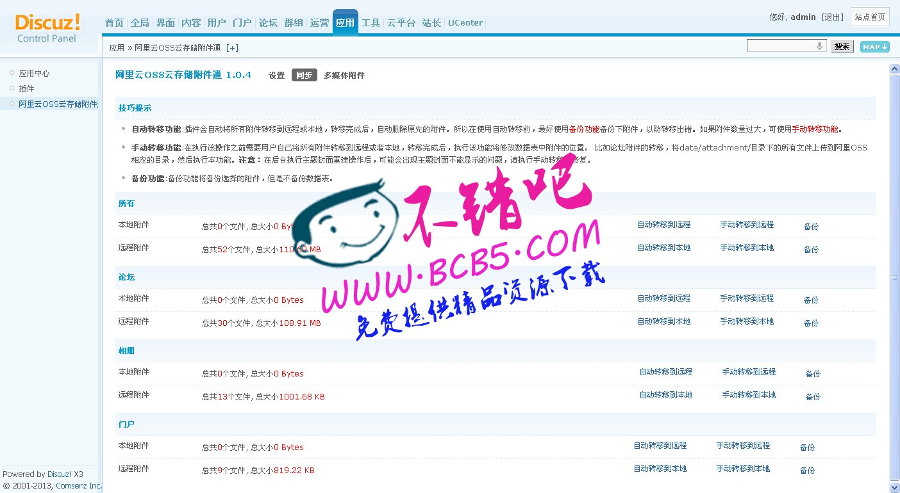
Task: Click 自动转移到远程 in 相册 本地附件 row
Action: [665, 372]
